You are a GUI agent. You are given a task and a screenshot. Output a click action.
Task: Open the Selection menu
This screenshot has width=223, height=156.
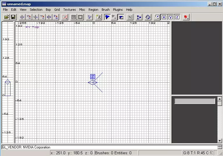coord(36,10)
